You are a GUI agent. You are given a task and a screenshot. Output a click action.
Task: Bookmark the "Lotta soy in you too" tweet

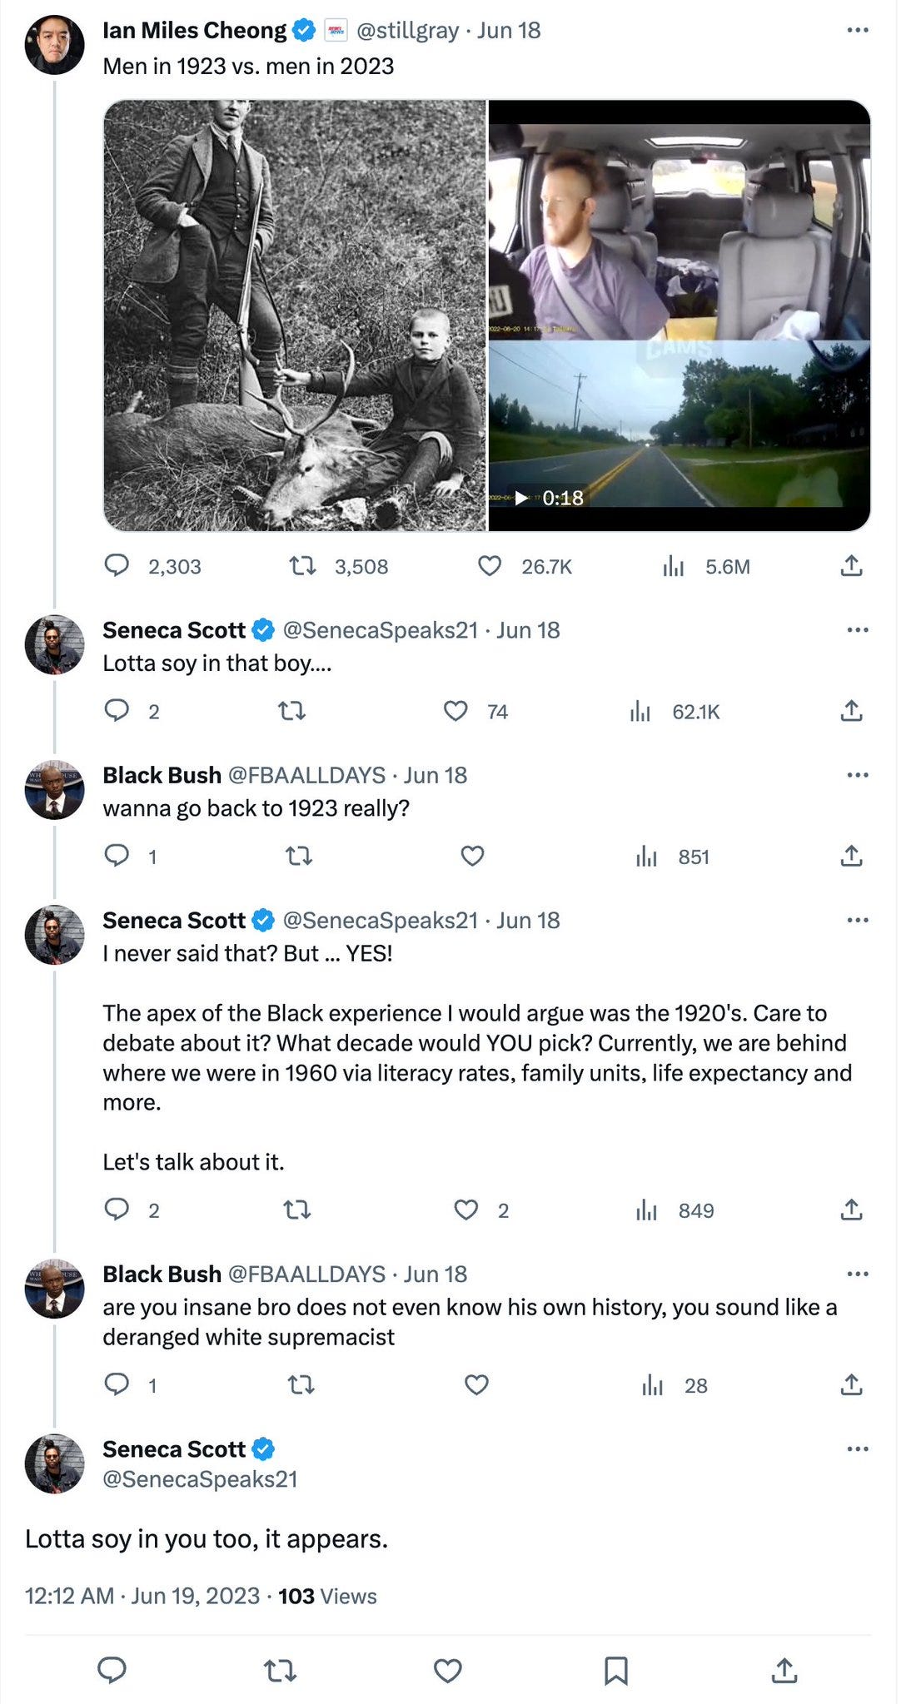615,1670
